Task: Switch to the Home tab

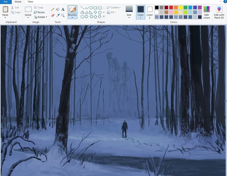Action: click(x=18, y=2)
